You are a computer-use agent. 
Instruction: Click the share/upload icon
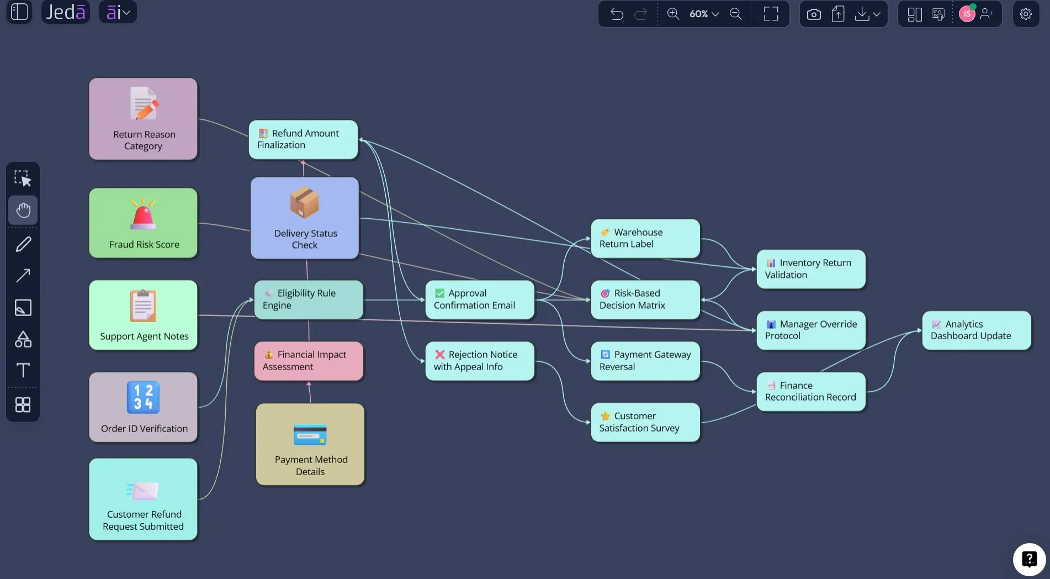838,14
